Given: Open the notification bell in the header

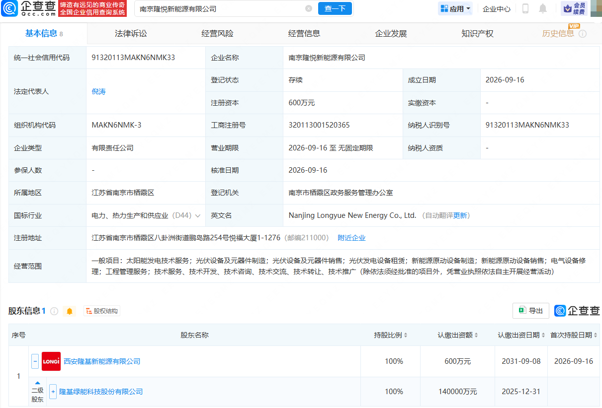Looking at the screenshot, I should point(543,8).
